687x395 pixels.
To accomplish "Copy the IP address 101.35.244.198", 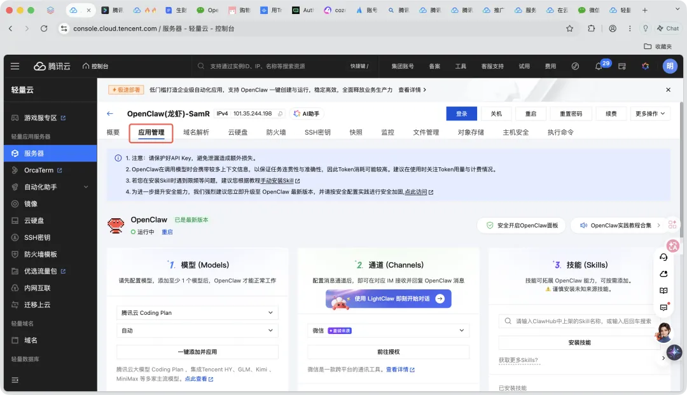I will (281, 114).
